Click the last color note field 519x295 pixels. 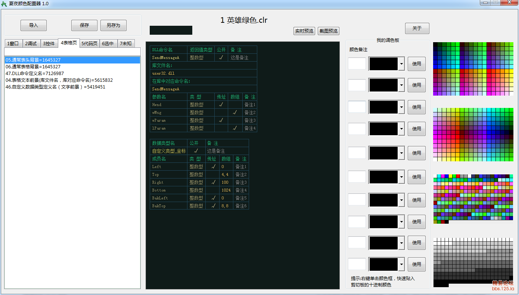(x=357, y=264)
